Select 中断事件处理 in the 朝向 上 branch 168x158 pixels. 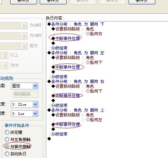coord(66,125)
